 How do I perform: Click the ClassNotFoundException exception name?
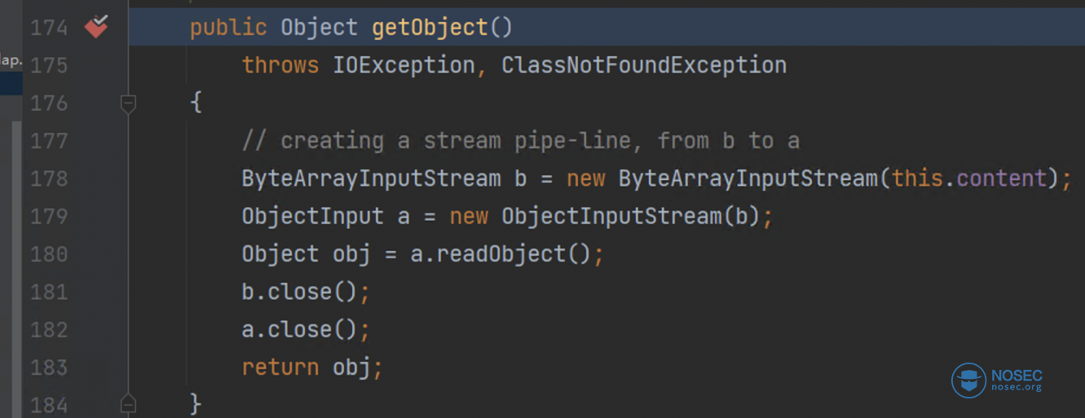pyautogui.click(x=644, y=65)
